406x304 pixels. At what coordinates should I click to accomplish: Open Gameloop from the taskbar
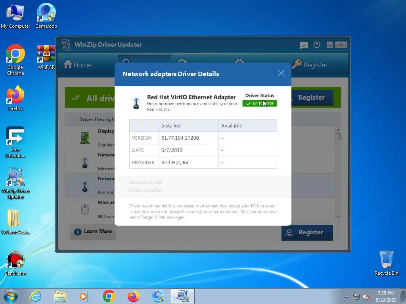click(158, 296)
